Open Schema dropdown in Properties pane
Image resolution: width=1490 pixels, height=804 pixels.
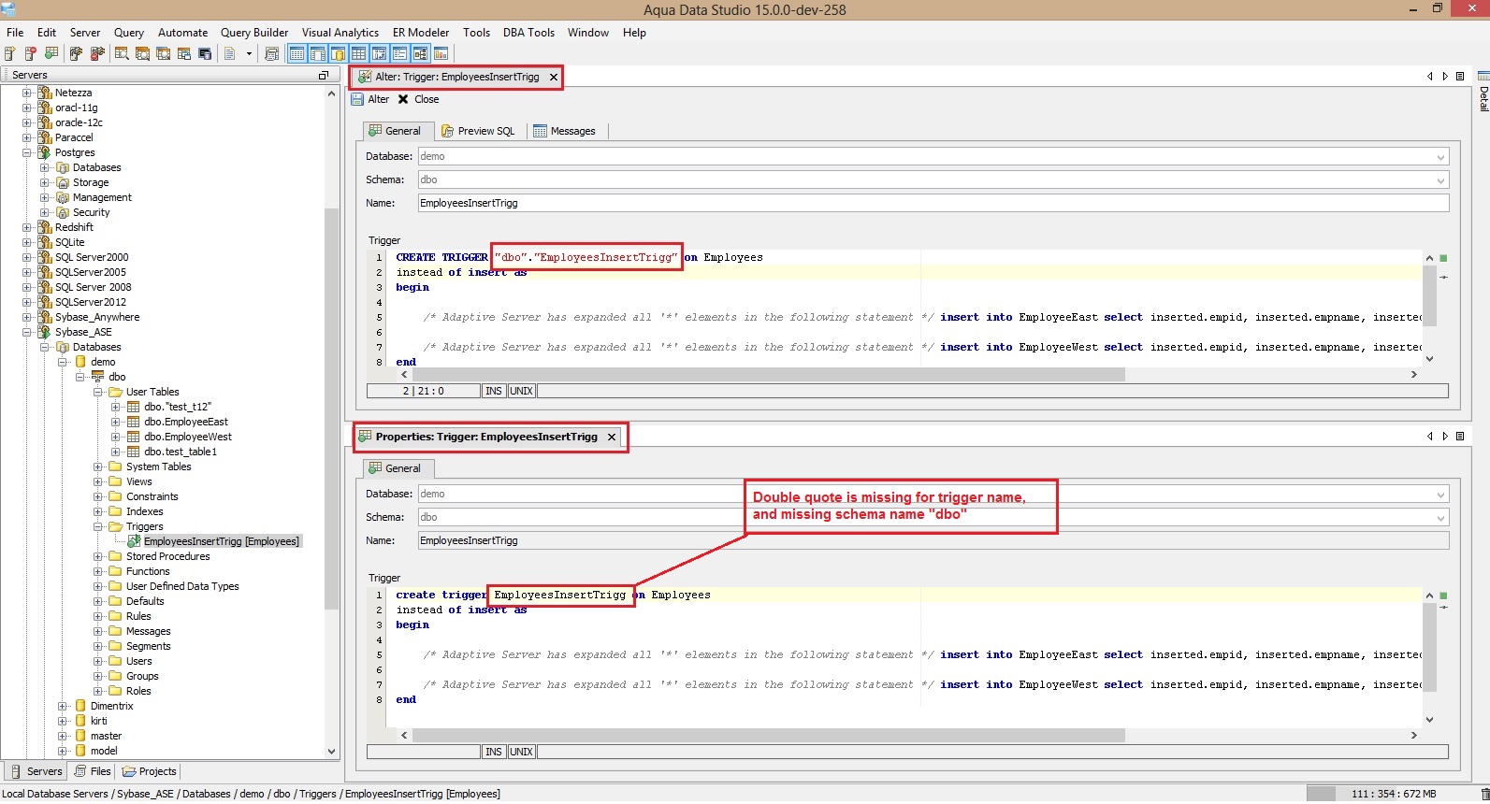[1440, 518]
